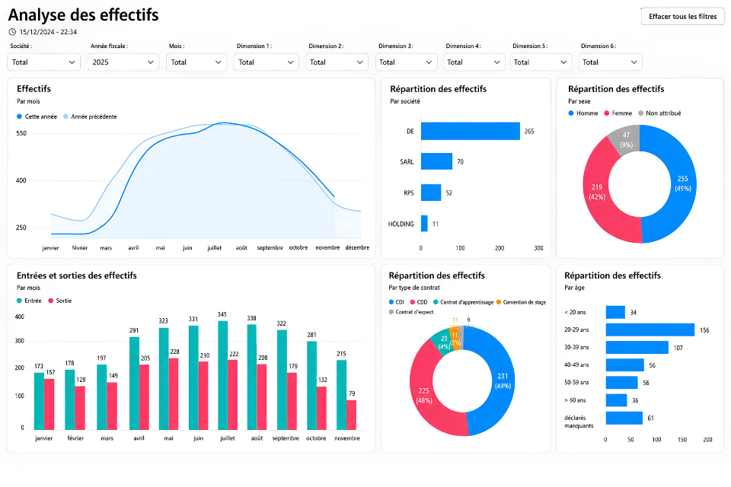This screenshot has width=731, height=487.
Task: Toggle the Contrat d'expect. legend entry
Action: click(x=412, y=312)
